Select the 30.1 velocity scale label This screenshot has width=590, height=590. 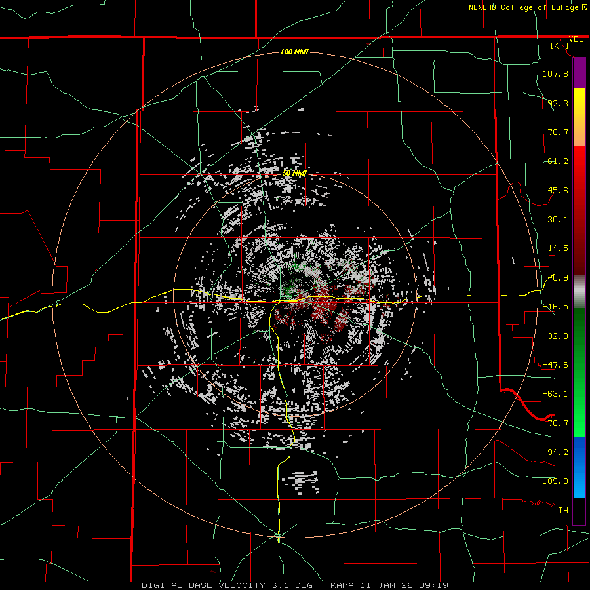[x=558, y=220]
